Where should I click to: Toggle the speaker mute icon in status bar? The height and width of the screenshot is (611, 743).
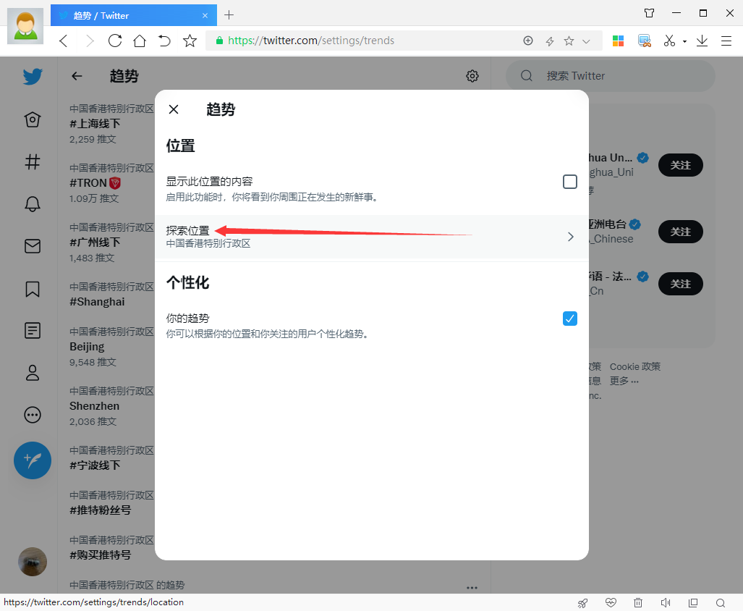pyautogui.click(x=666, y=603)
